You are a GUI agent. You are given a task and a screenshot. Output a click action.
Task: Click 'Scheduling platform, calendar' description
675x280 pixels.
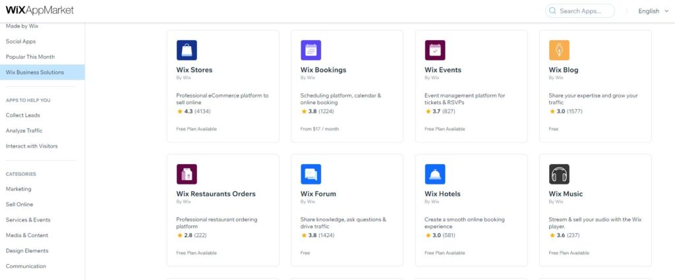pos(341,99)
